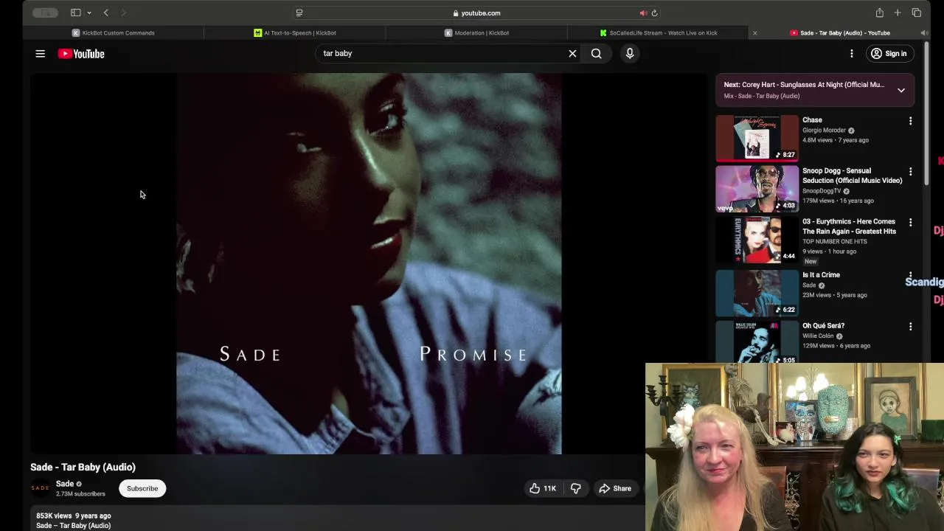The image size is (944, 531).
Task: Select Sade Tar Baby YouTube tab
Action: click(840, 32)
